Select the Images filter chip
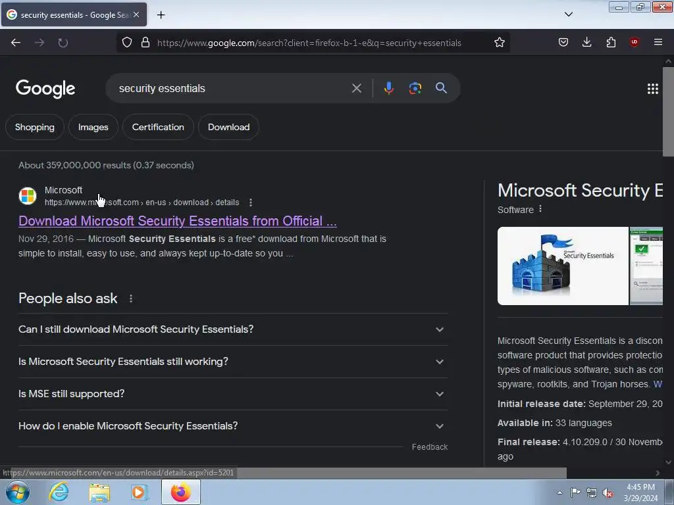Viewport: 674px width, 505px height. pyautogui.click(x=93, y=127)
